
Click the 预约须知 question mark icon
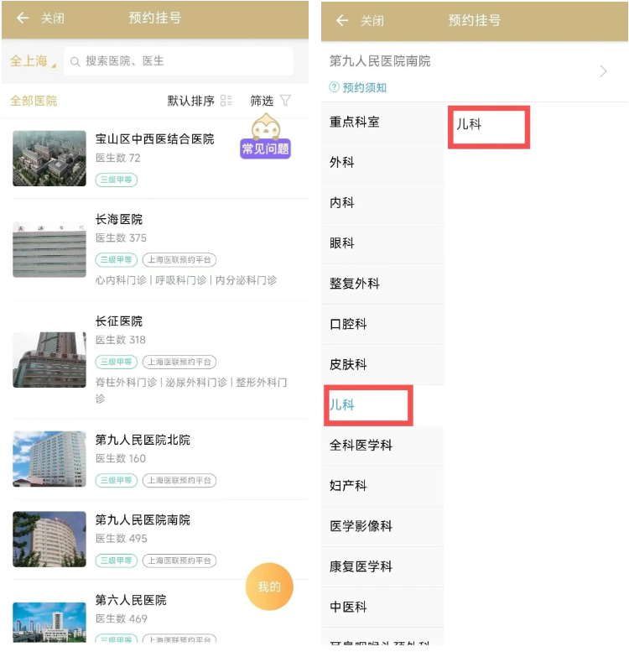point(334,87)
